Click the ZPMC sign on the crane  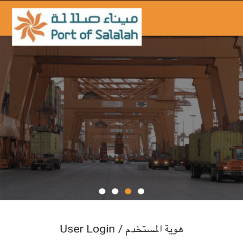pos(141,104)
